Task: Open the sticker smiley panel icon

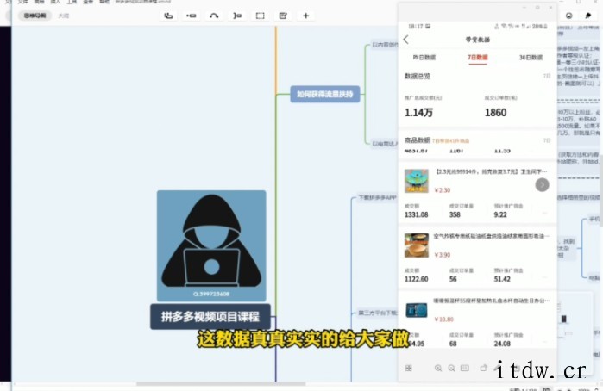Action: pos(569,16)
